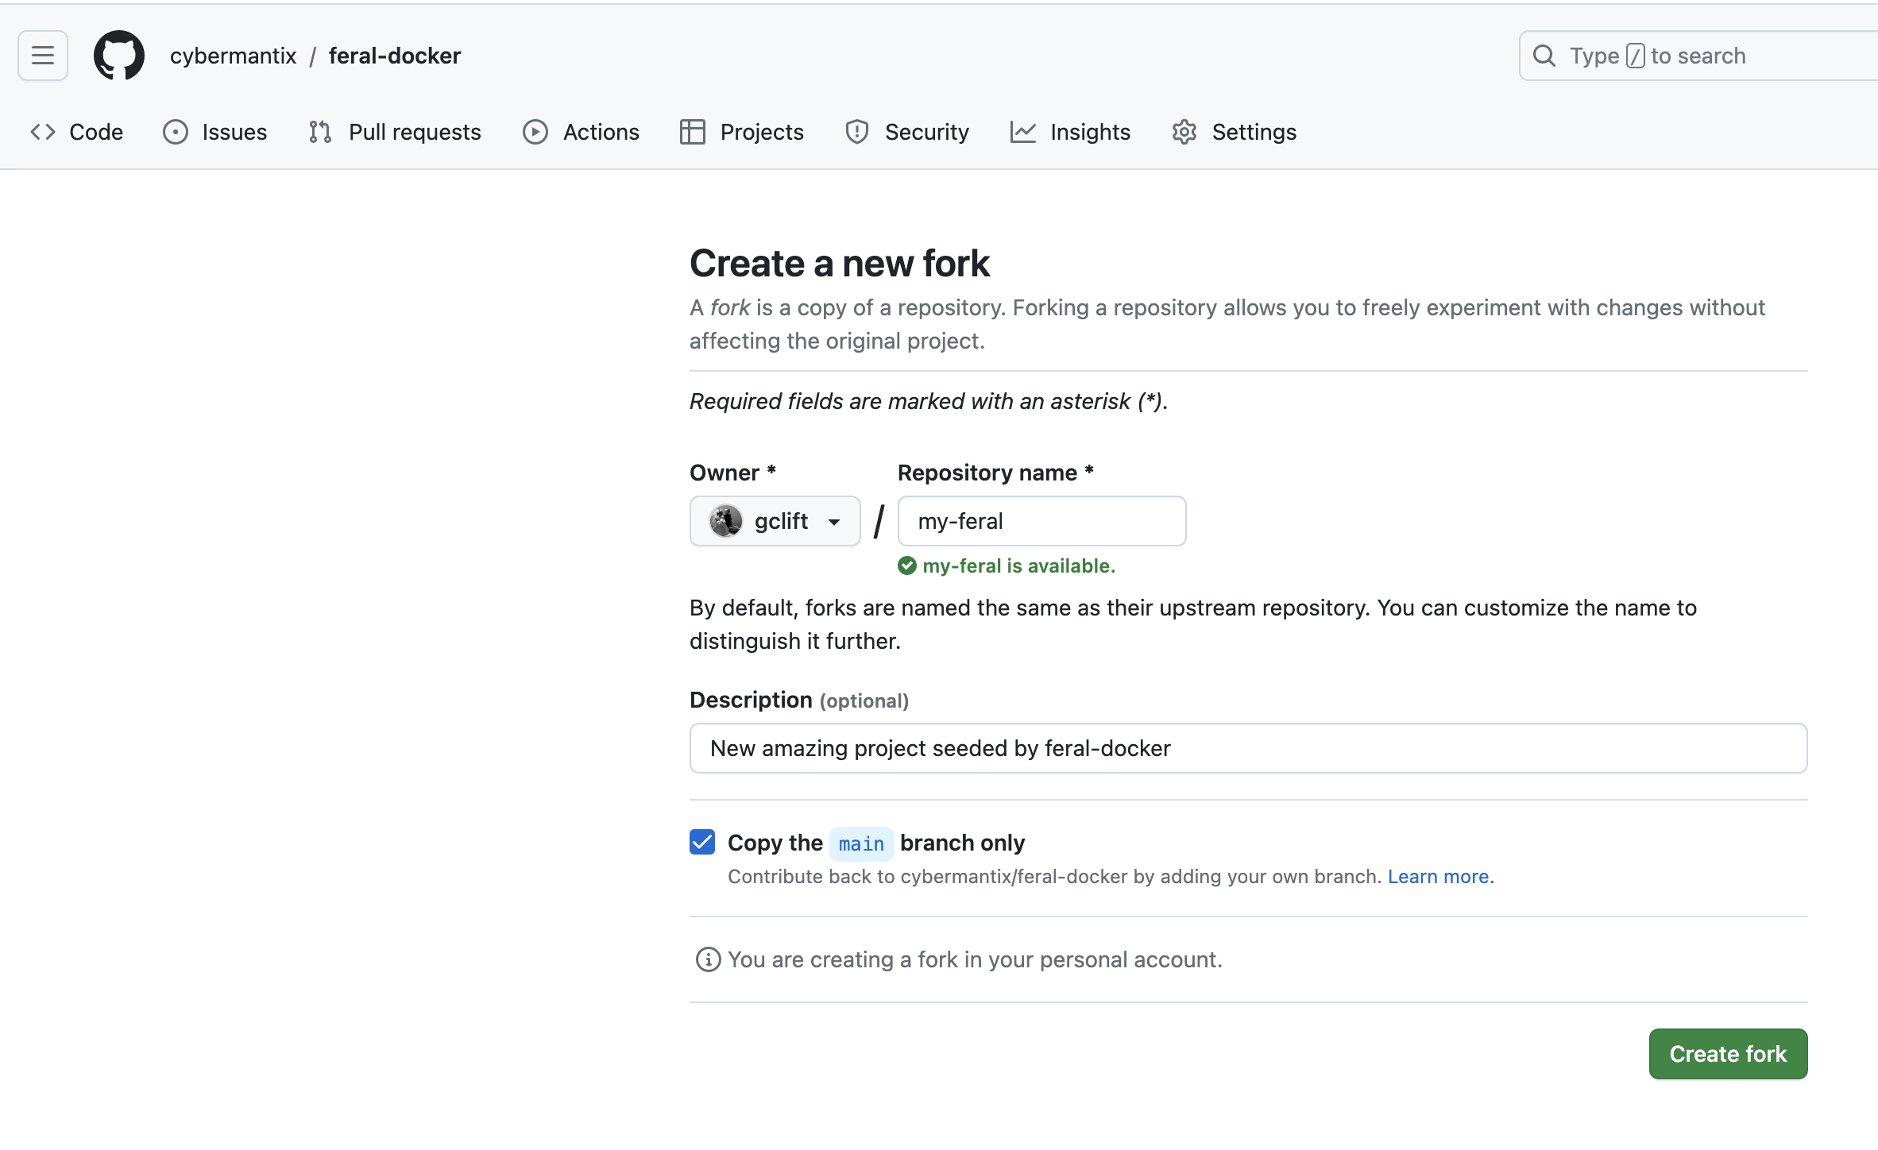This screenshot has height=1150, width=1878.
Task: Open the Issues tab
Action: 215,132
